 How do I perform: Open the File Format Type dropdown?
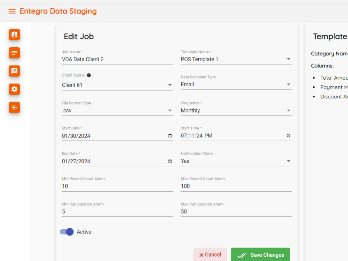[x=117, y=110]
